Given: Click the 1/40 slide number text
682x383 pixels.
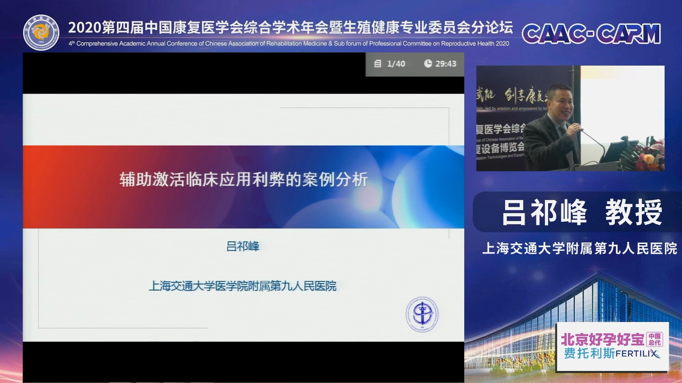Looking at the screenshot, I should pos(396,64).
